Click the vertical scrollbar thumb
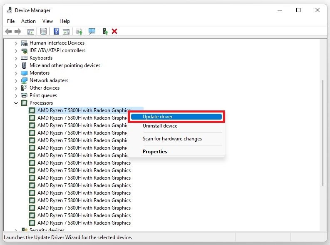 [x=323, y=133]
